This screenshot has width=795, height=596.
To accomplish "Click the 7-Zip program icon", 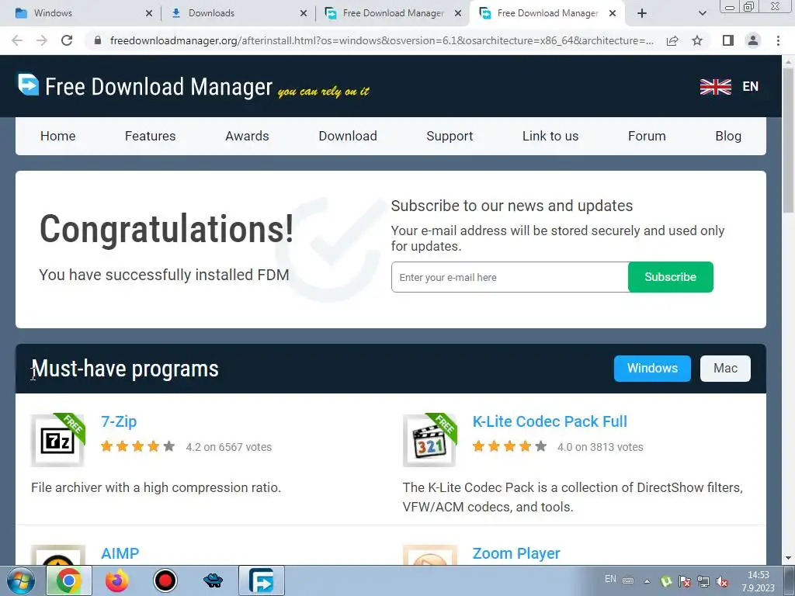I will (x=57, y=440).
